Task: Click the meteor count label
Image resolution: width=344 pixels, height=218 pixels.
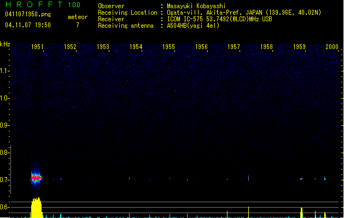Action: [78, 17]
